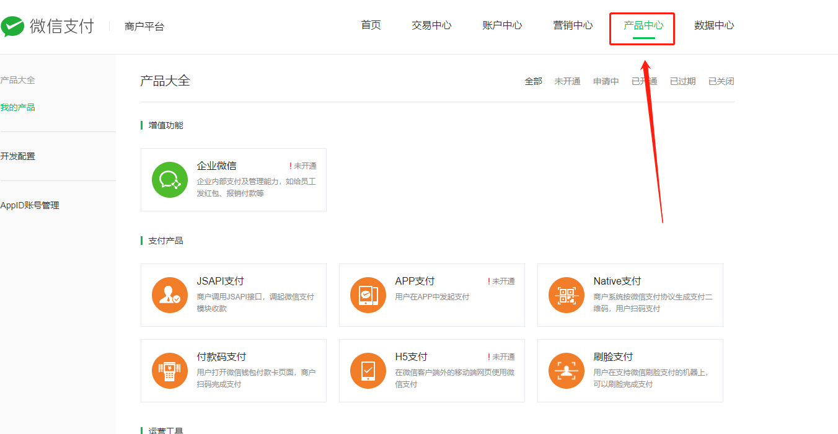Click the 增值功能 section heading
Screen dimensions: 838x434
tap(165, 125)
